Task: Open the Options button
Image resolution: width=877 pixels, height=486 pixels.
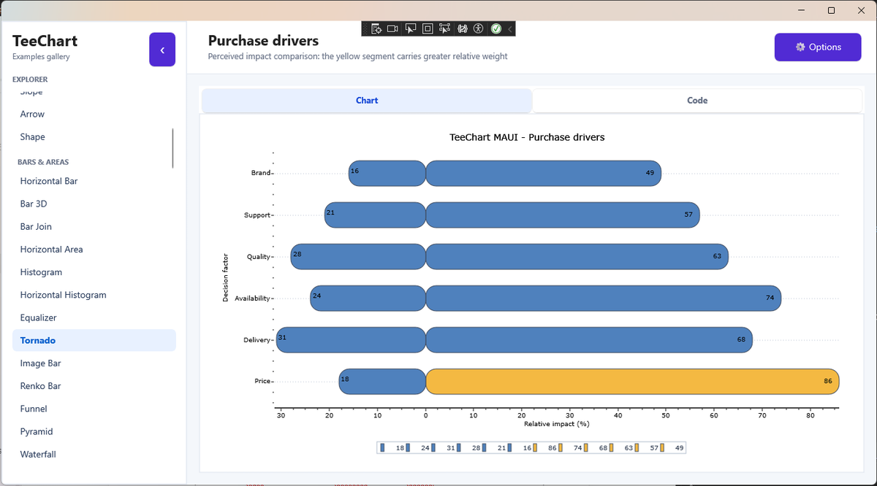Action: tap(818, 47)
